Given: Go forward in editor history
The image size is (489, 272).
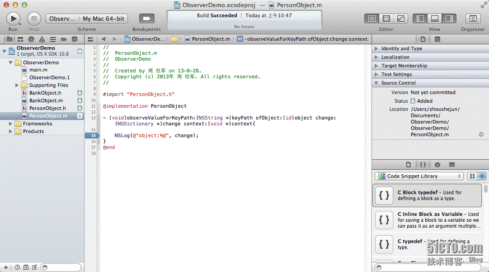Looking at the screenshot, I should (114, 39).
